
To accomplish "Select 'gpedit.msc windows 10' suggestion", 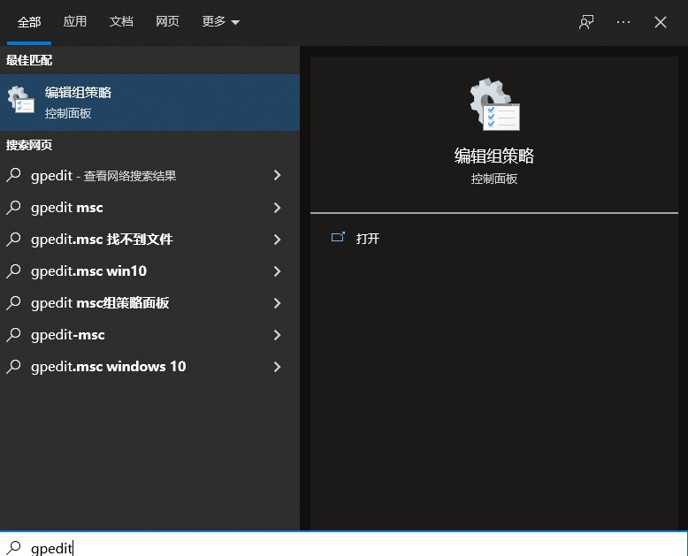I will pos(149,367).
